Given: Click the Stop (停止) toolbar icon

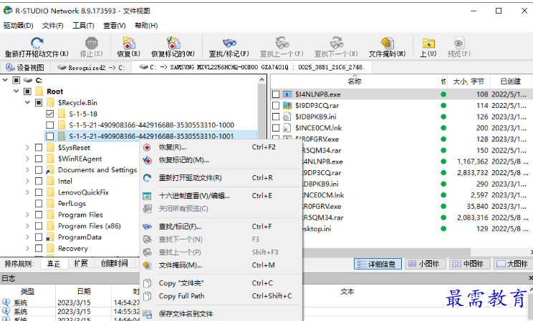Looking at the screenshot, I should click(92, 43).
